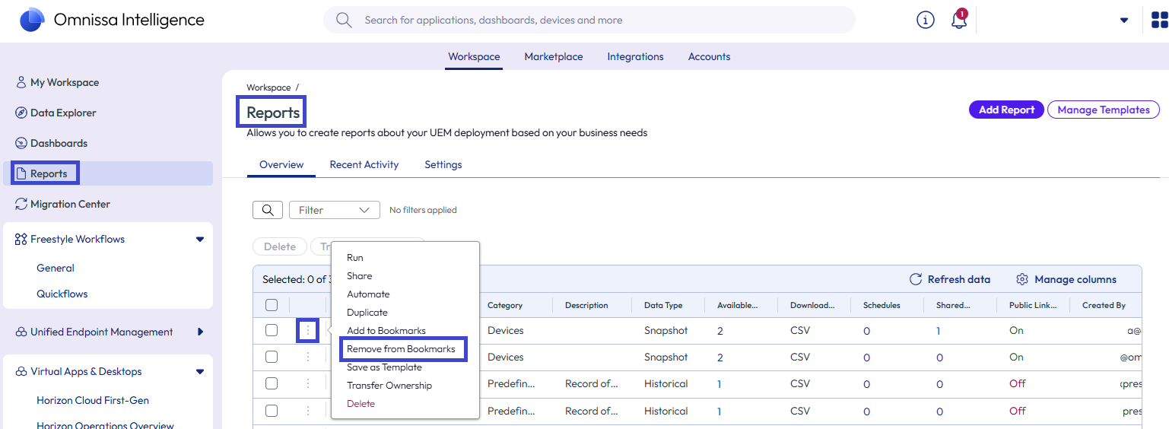Open the three-dot menu in fourth report row

pyautogui.click(x=308, y=411)
